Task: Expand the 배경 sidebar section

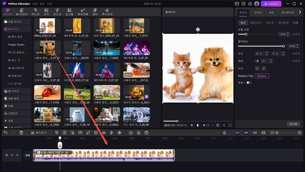Action: (x=17, y=120)
